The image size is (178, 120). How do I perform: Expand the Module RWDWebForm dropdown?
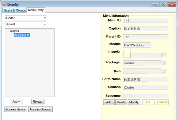[x=137, y=45]
